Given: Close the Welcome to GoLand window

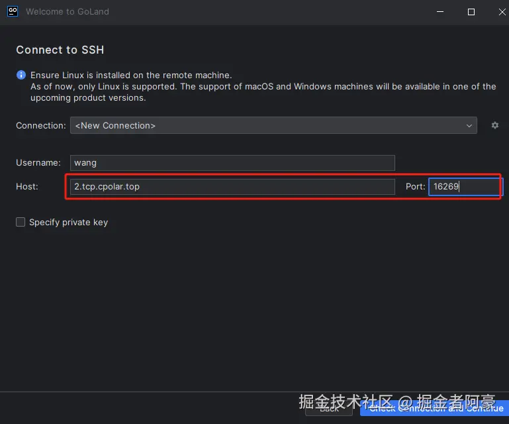Looking at the screenshot, I should (x=502, y=12).
